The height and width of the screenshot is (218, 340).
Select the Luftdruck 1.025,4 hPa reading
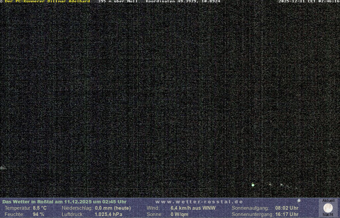point(108,214)
